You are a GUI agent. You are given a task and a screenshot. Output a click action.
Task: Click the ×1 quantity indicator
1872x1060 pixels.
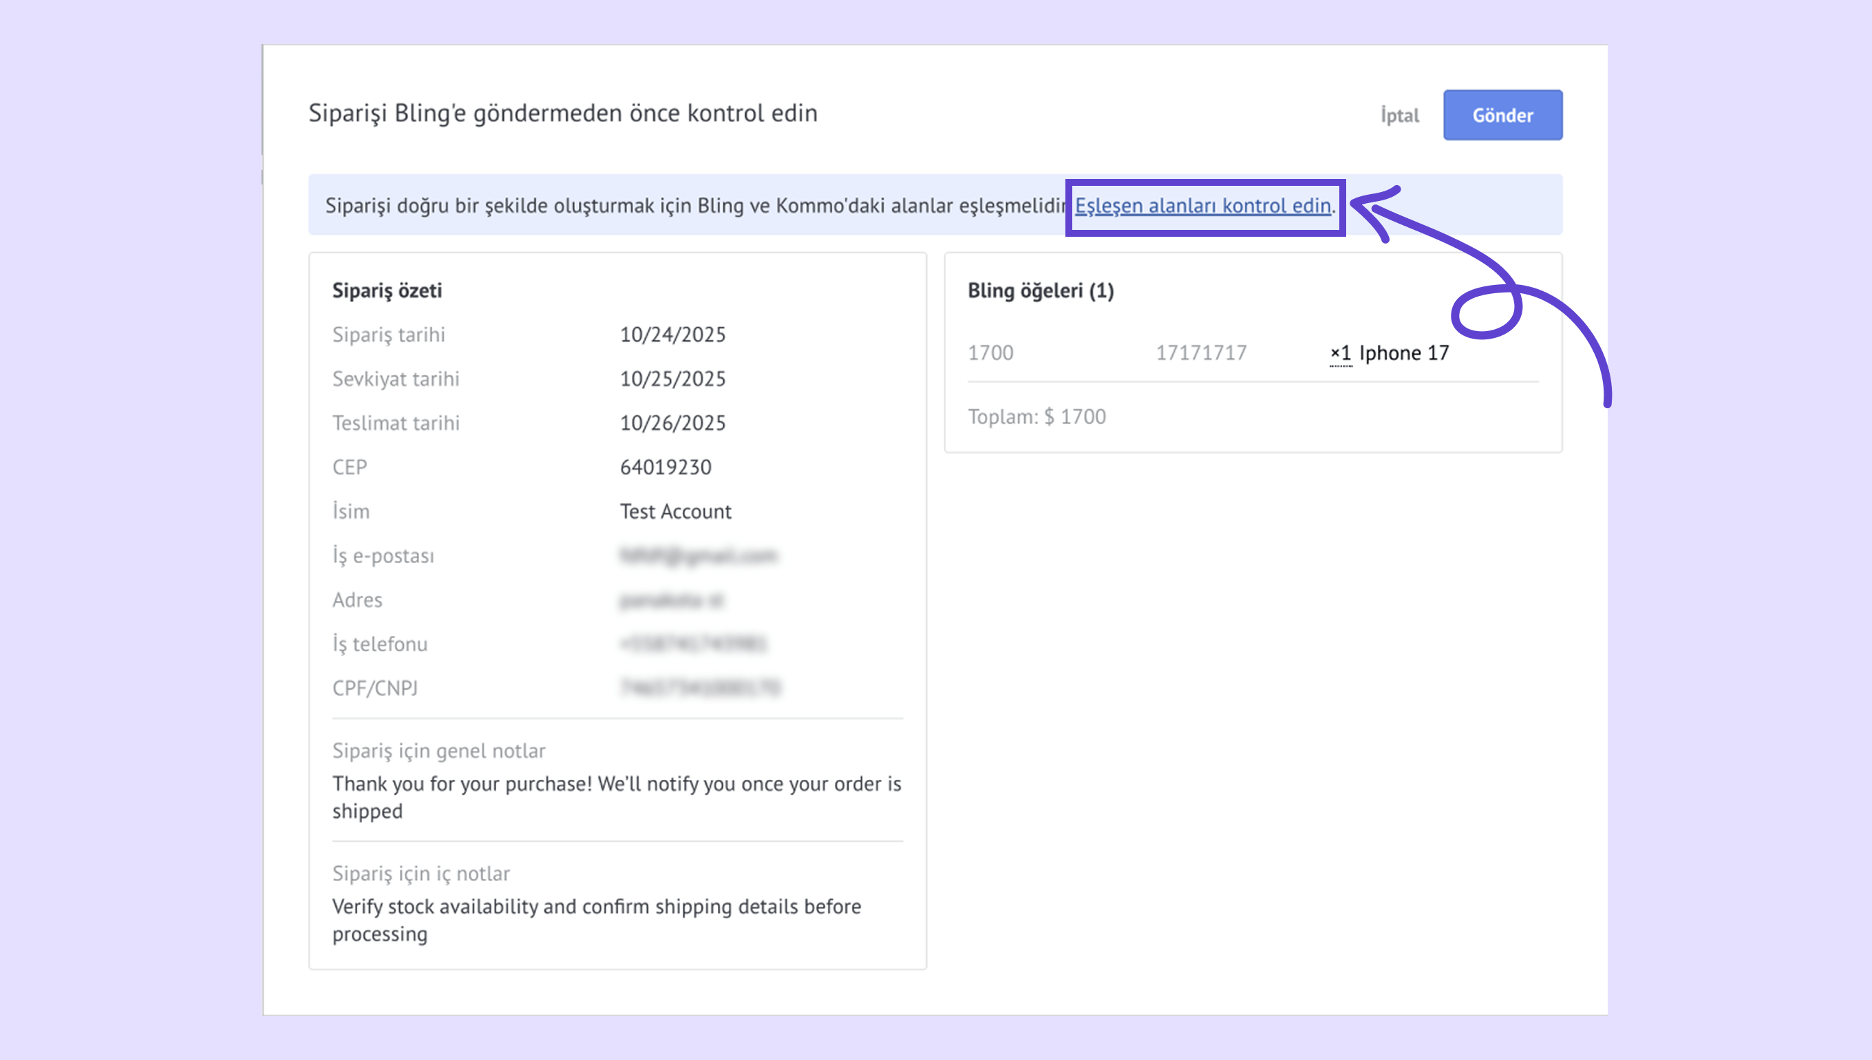pos(1340,353)
